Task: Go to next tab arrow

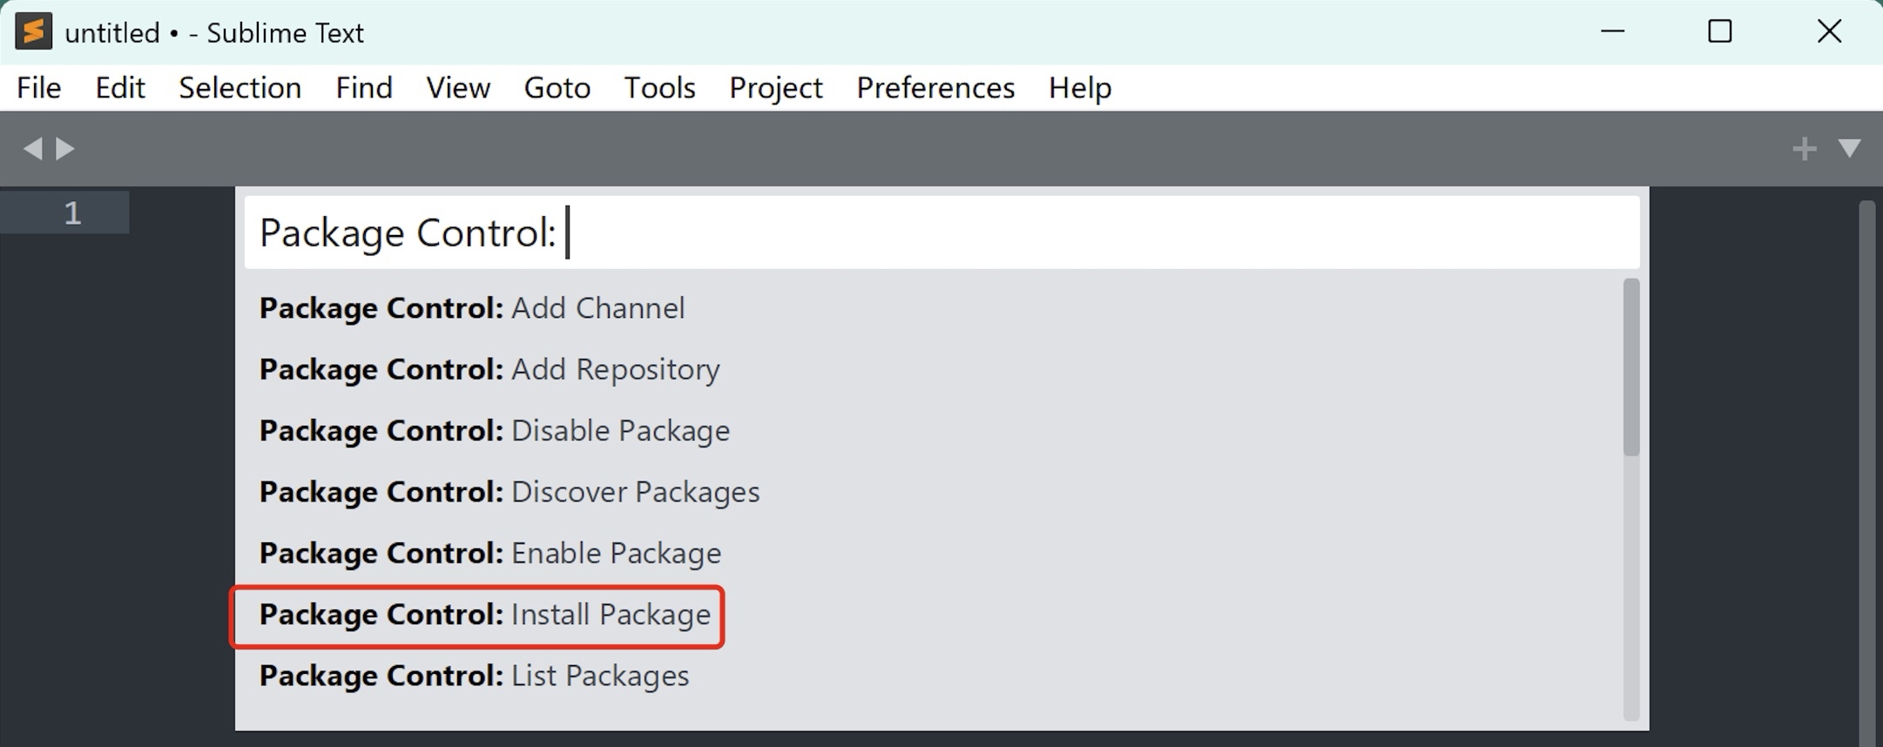Action: (65, 149)
